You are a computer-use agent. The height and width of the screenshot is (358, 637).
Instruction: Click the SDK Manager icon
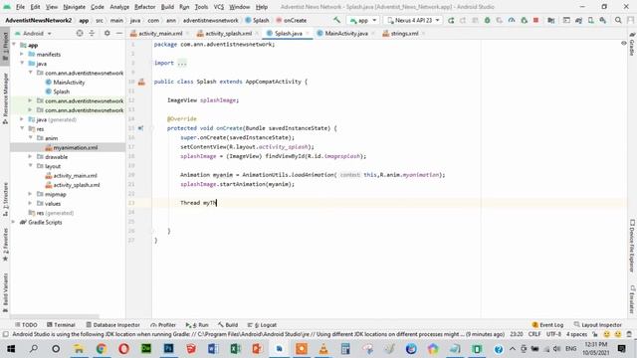tap(603, 20)
